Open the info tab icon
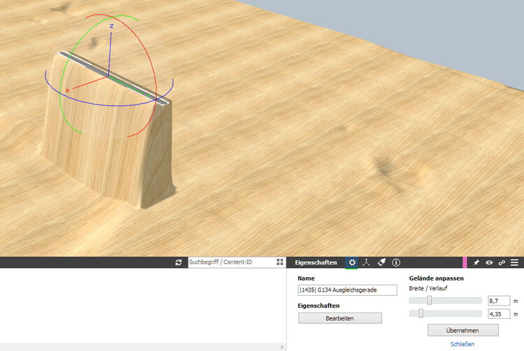This screenshot has width=524, height=351. click(x=396, y=262)
